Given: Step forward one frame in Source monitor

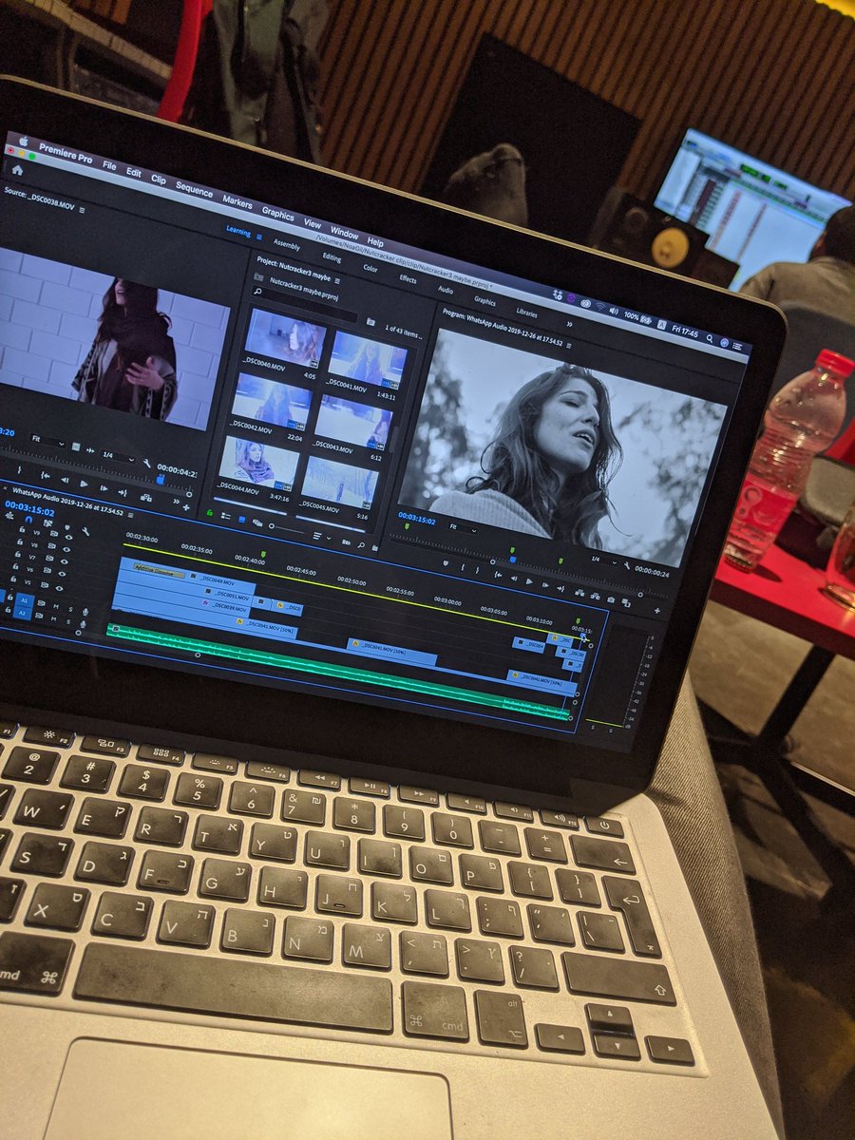Looking at the screenshot, I should click(x=104, y=488).
